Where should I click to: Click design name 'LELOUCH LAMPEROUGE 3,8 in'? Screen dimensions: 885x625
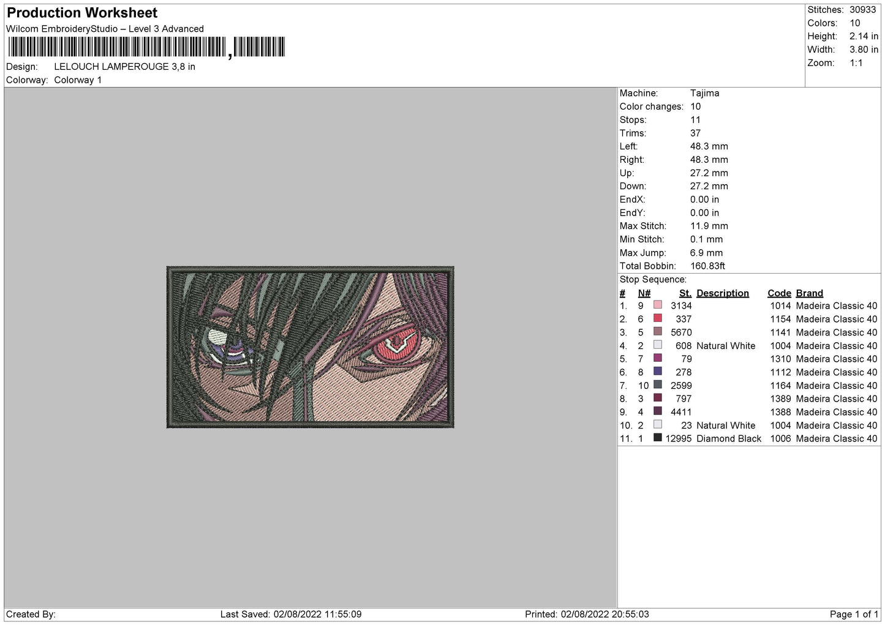(x=124, y=67)
